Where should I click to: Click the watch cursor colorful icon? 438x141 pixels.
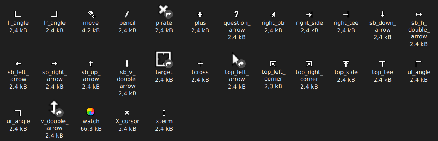(x=91, y=111)
